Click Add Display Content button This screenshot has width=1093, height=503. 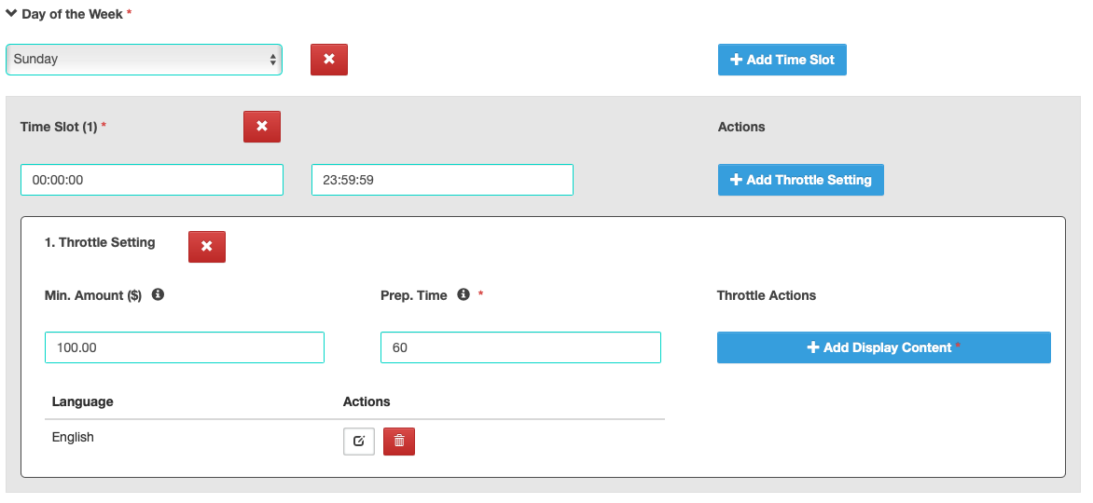884,347
